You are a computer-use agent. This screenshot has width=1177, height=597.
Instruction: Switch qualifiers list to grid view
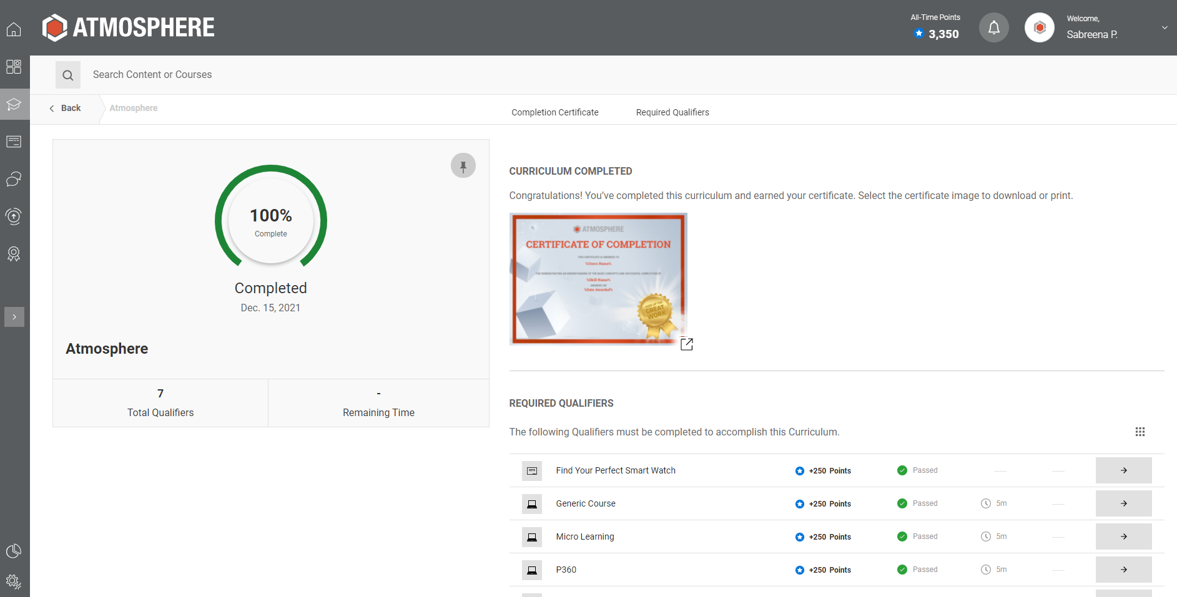click(x=1140, y=432)
